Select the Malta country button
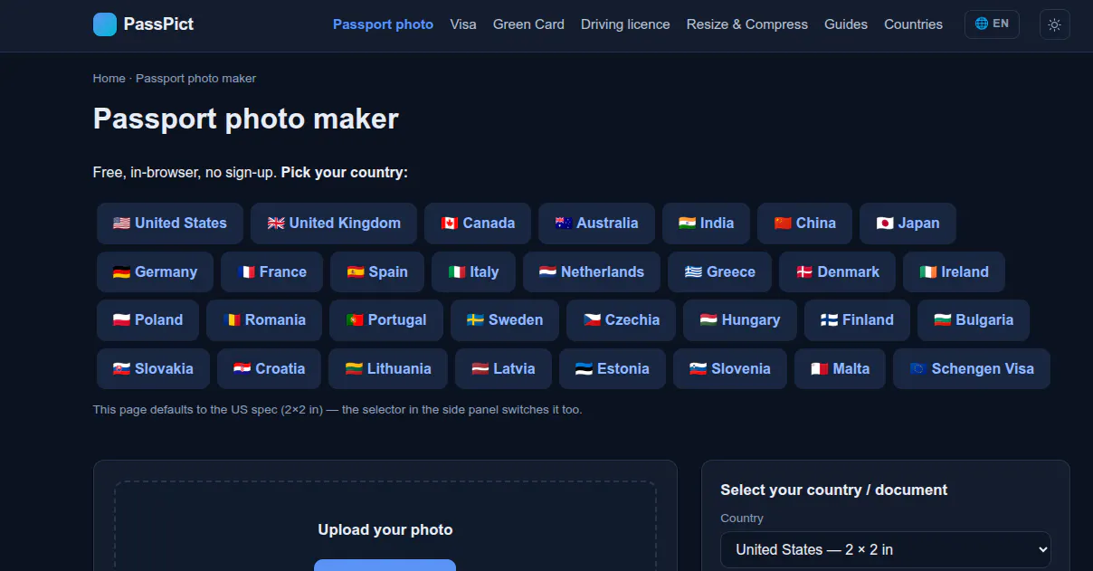The width and height of the screenshot is (1093, 571). pos(840,369)
